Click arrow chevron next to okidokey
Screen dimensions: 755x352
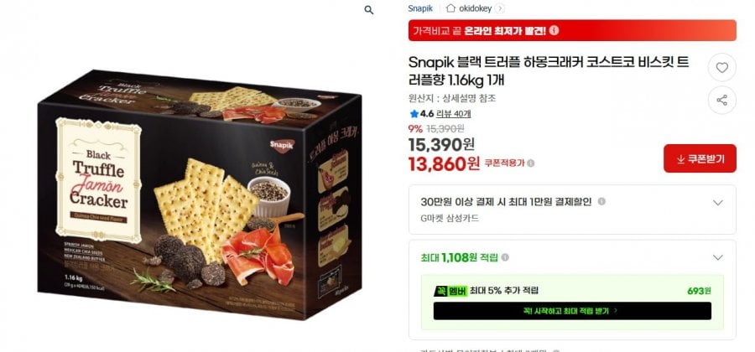pos(500,8)
